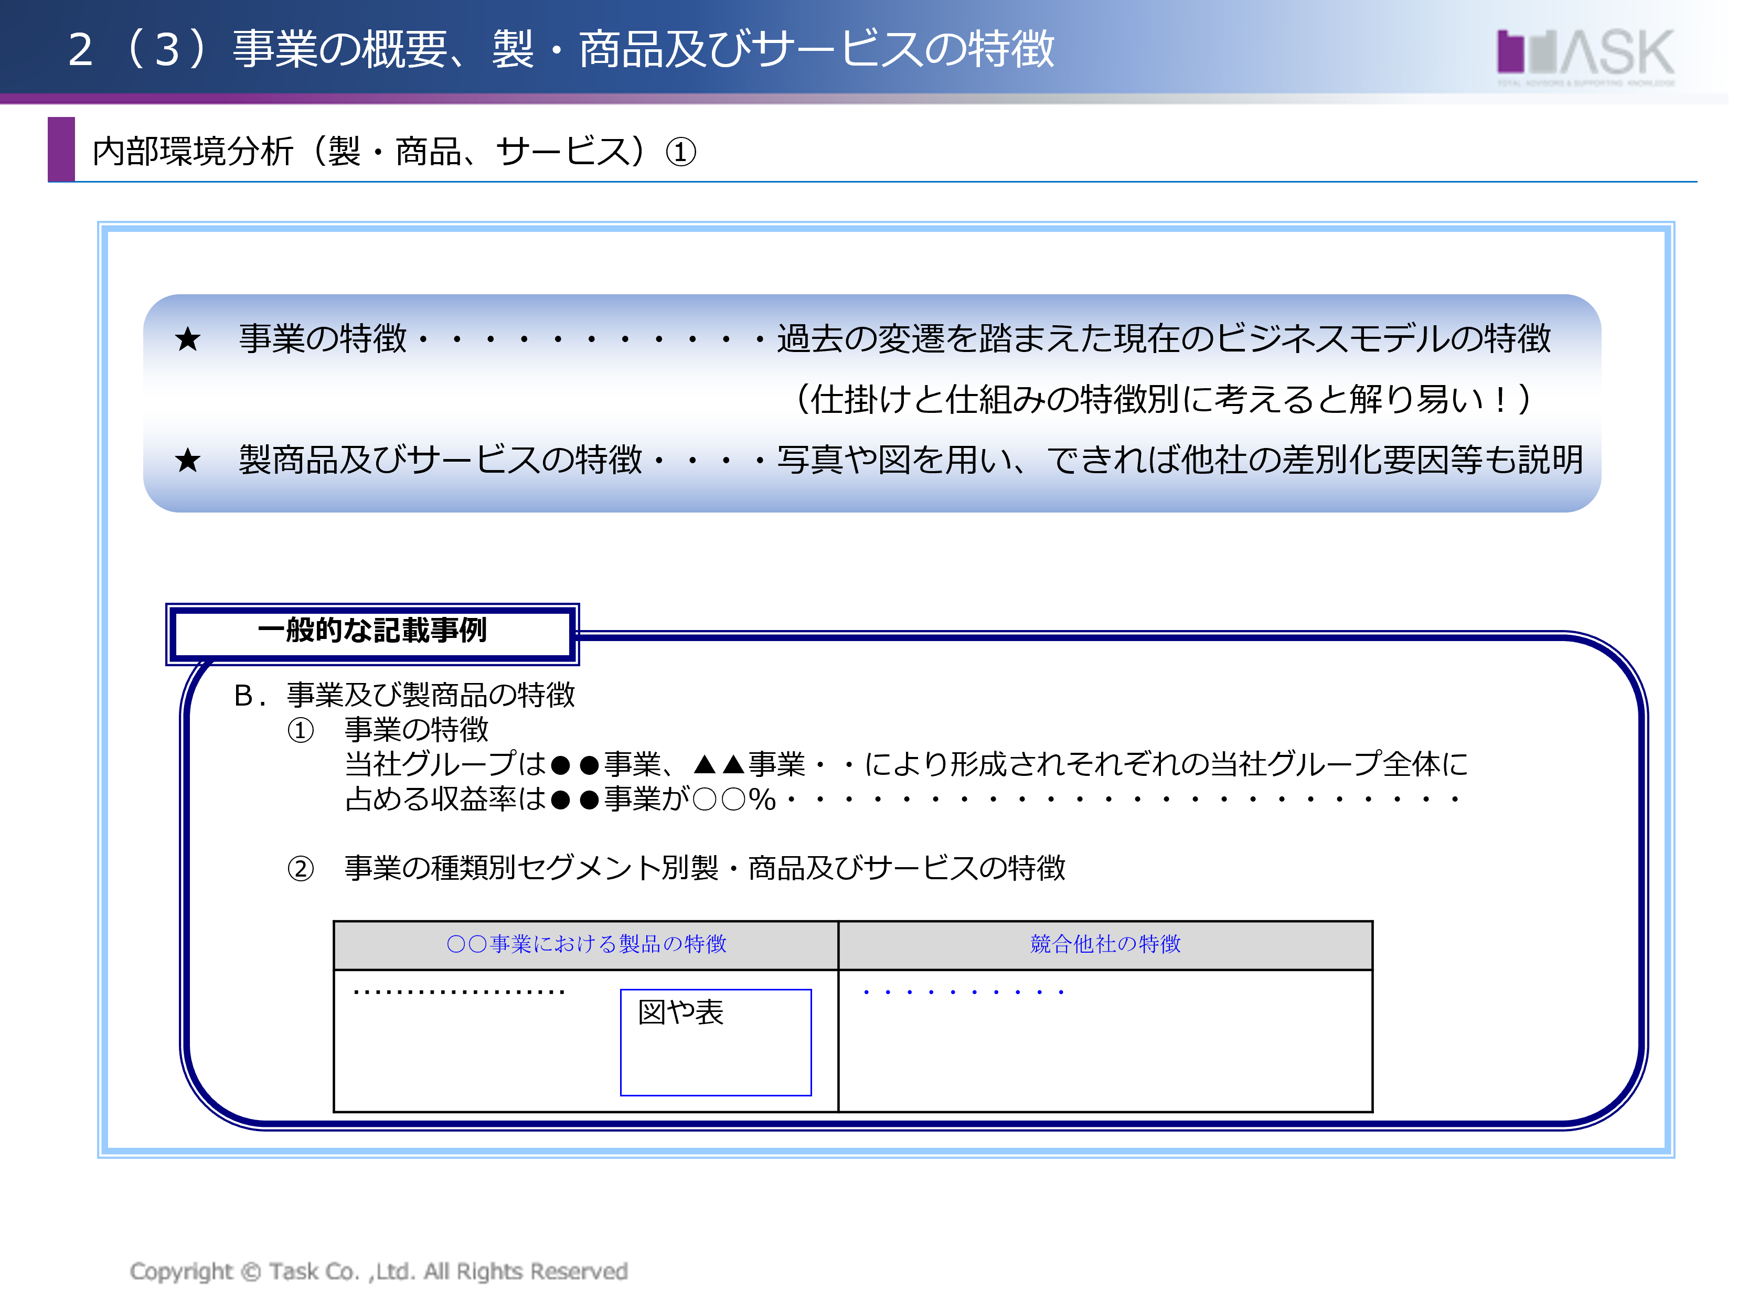The width and height of the screenshot is (1738, 1301).
Task: Click the '一般的な記載事例' label box
Action: coord(372,633)
